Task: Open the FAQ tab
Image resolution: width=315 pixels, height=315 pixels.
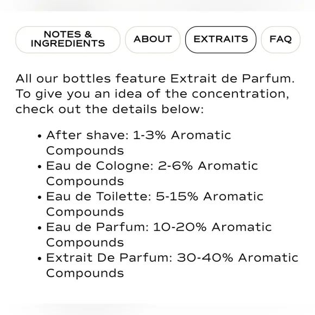Action: 280,40
